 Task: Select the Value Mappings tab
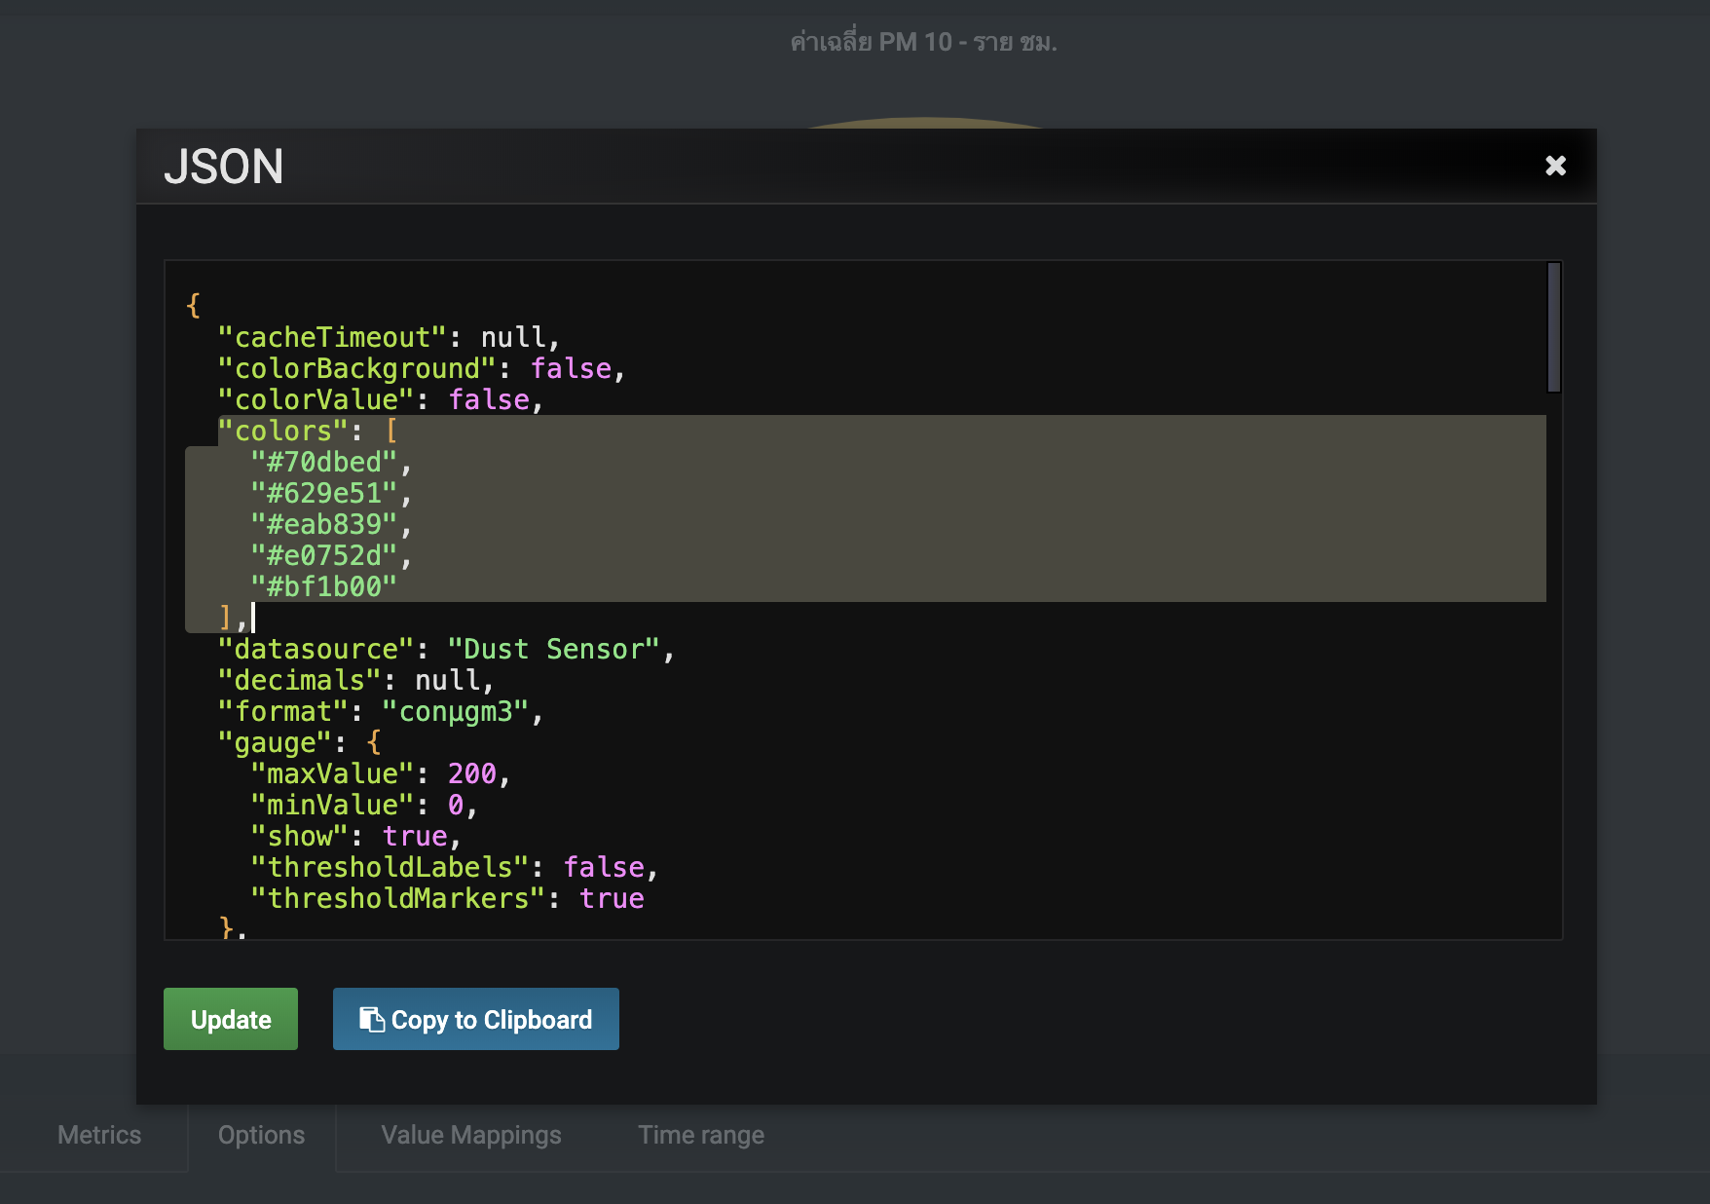click(470, 1135)
